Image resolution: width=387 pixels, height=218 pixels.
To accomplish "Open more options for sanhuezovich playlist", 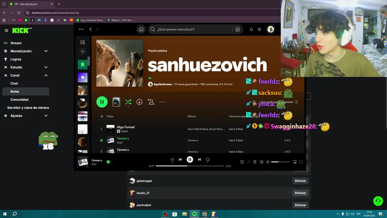I will 162,102.
